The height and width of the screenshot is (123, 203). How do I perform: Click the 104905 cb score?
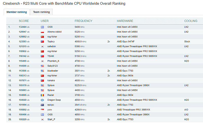24,95
